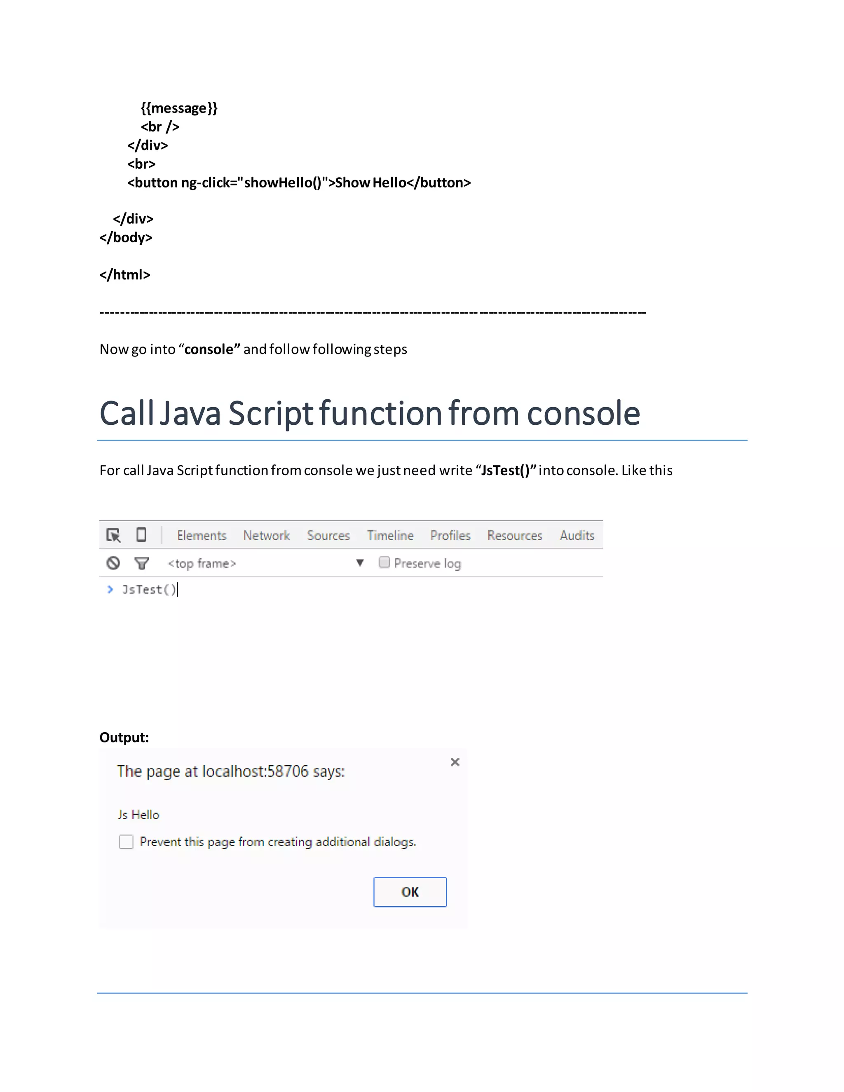Open the Audits tab
The image size is (844, 1092).
click(577, 536)
